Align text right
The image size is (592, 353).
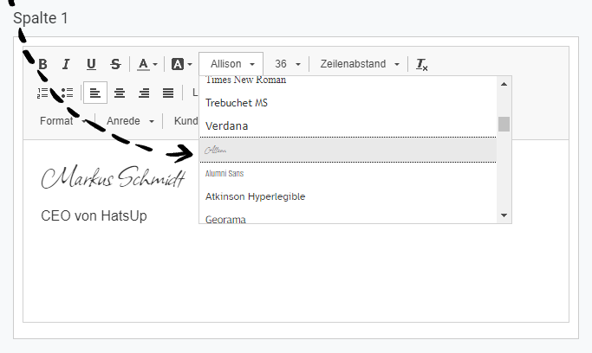point(144,93)
